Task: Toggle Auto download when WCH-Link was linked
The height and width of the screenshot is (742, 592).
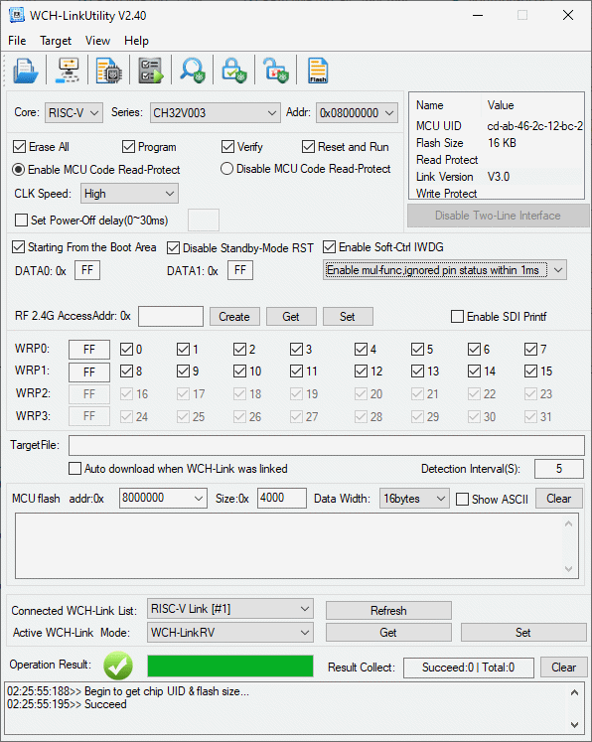Action: click(x=74, y=469)
